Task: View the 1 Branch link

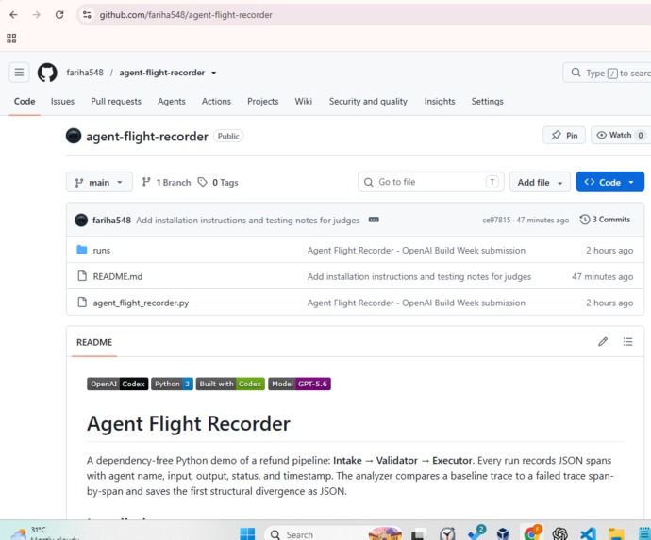Action: (x=166, y=182)
